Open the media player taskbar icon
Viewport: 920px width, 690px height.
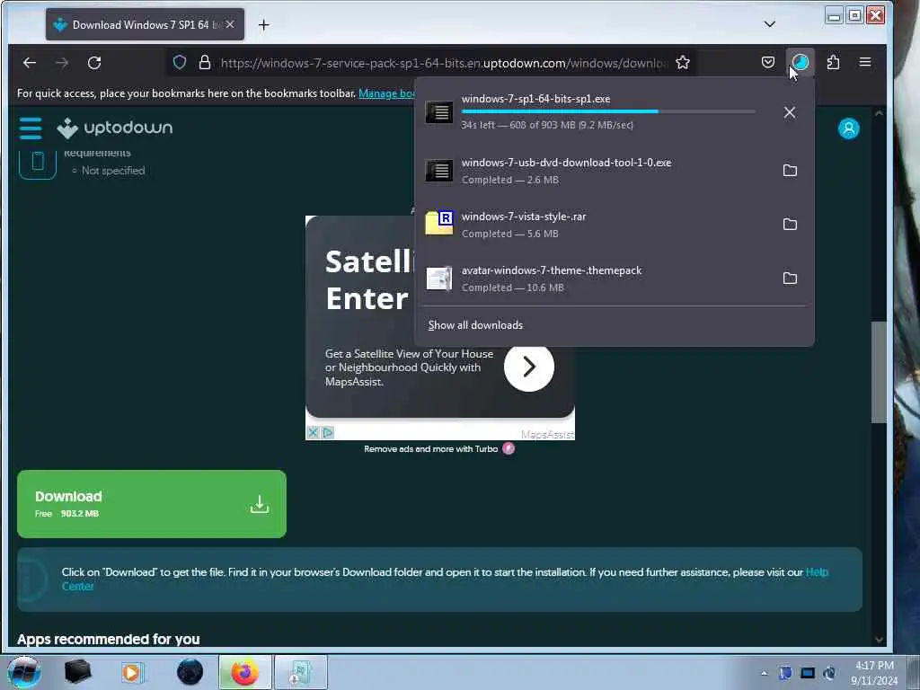point(132,672)
